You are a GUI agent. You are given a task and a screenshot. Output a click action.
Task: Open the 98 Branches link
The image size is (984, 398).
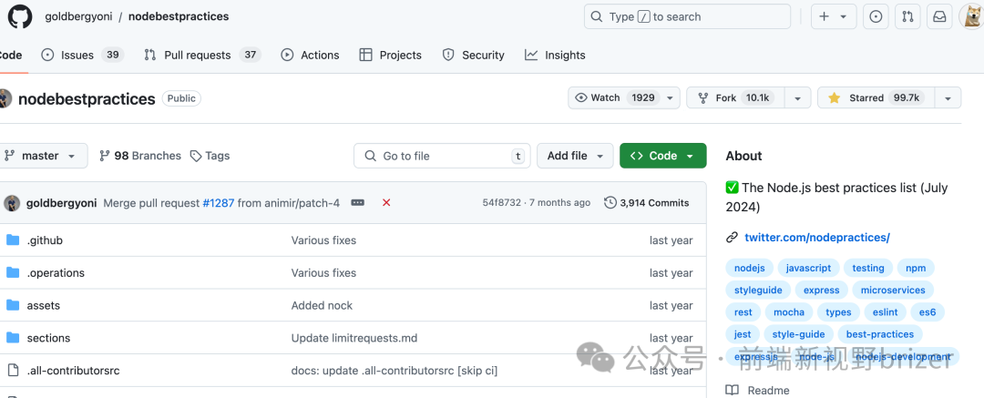pyautogui.click(x=140, y=156)
